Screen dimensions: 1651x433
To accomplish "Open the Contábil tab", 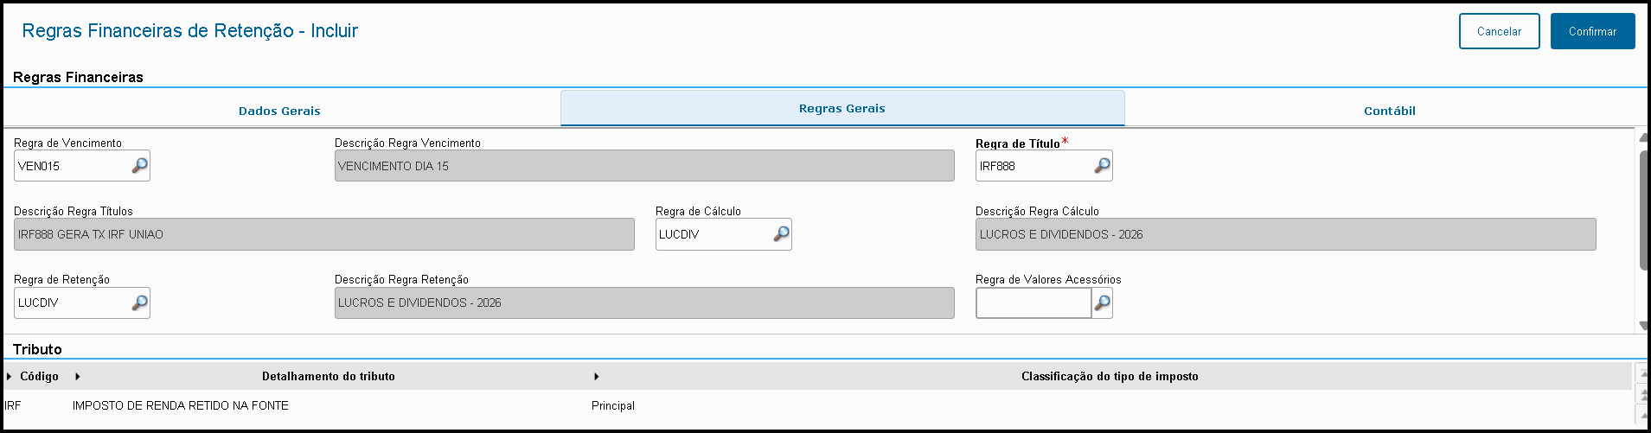I will pos(1389,111).
